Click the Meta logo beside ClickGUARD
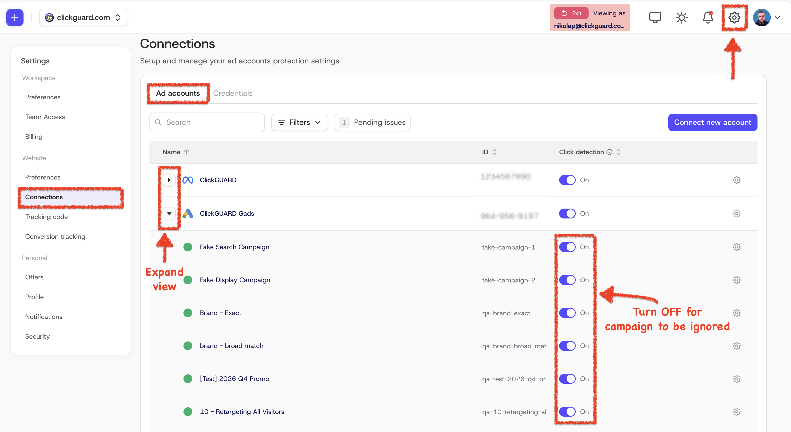Screen dimensions: 791x432 click(x=188, y=180)
